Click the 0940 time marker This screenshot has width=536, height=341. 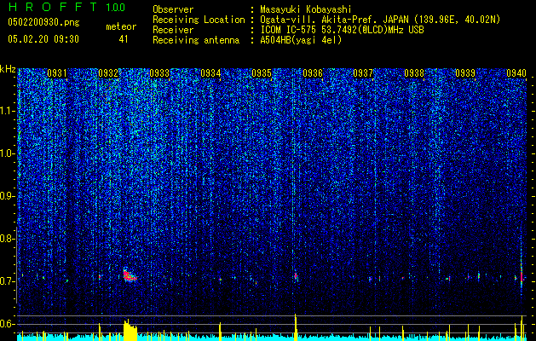(x=516, y=73)
